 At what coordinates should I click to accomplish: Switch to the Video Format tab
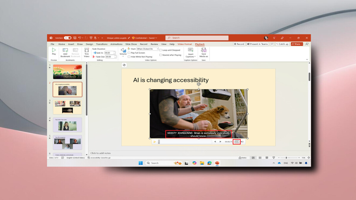click(x=185, y=44)
